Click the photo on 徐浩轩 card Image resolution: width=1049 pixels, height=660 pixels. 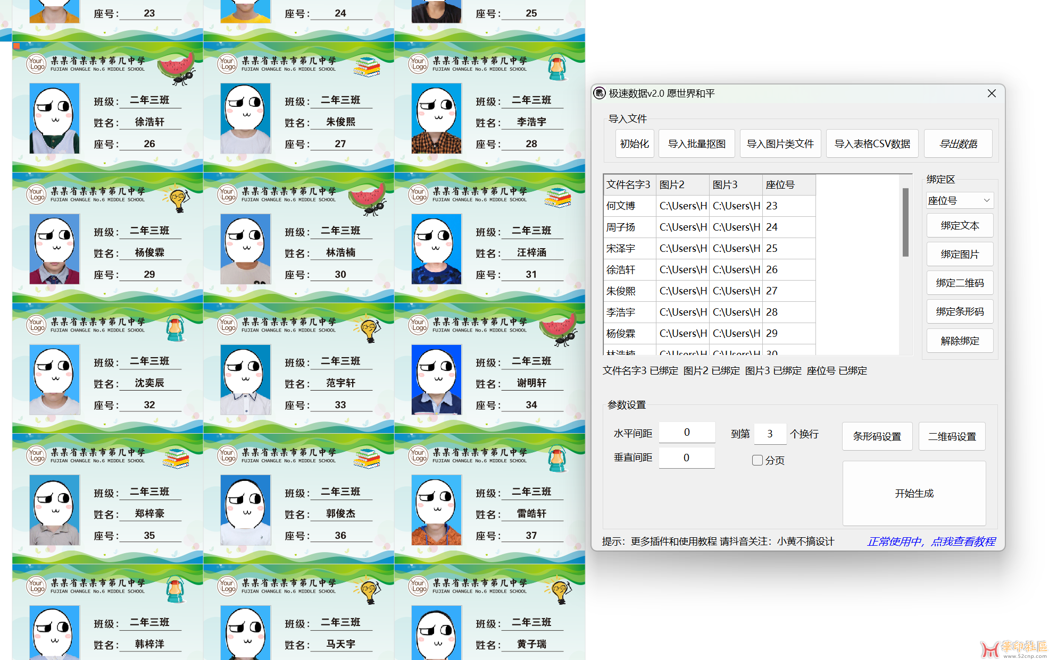54,118
